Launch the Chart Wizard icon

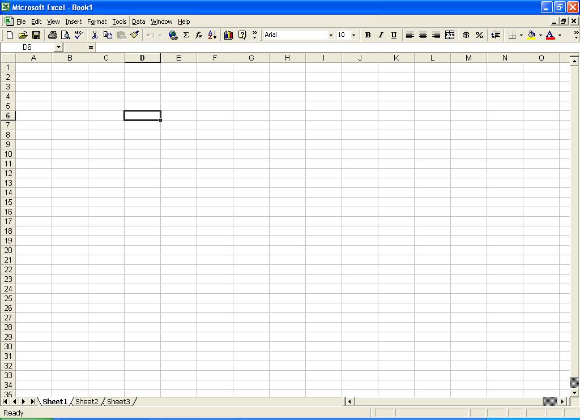pyautogui.click(x=229, y=35)
